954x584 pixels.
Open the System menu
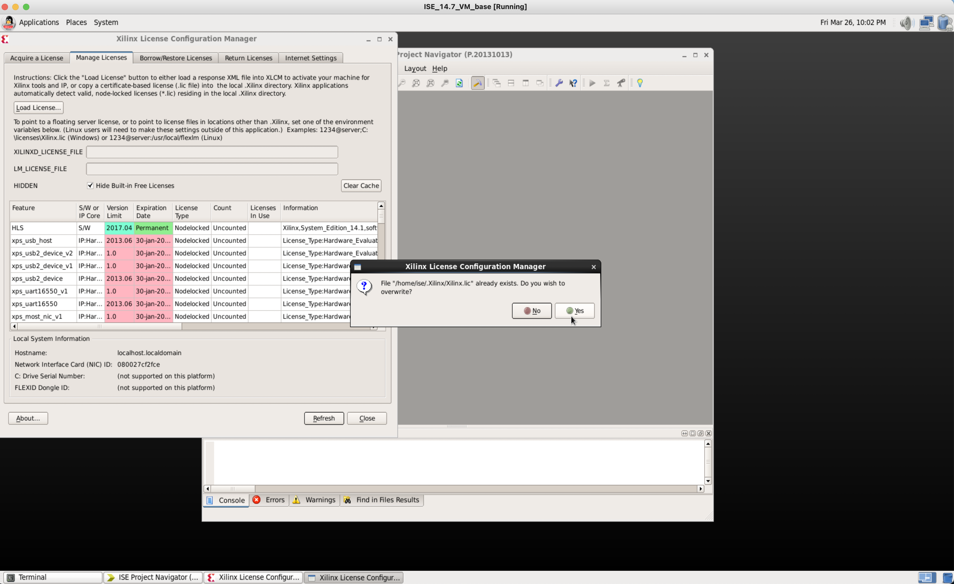click(106, 22)
